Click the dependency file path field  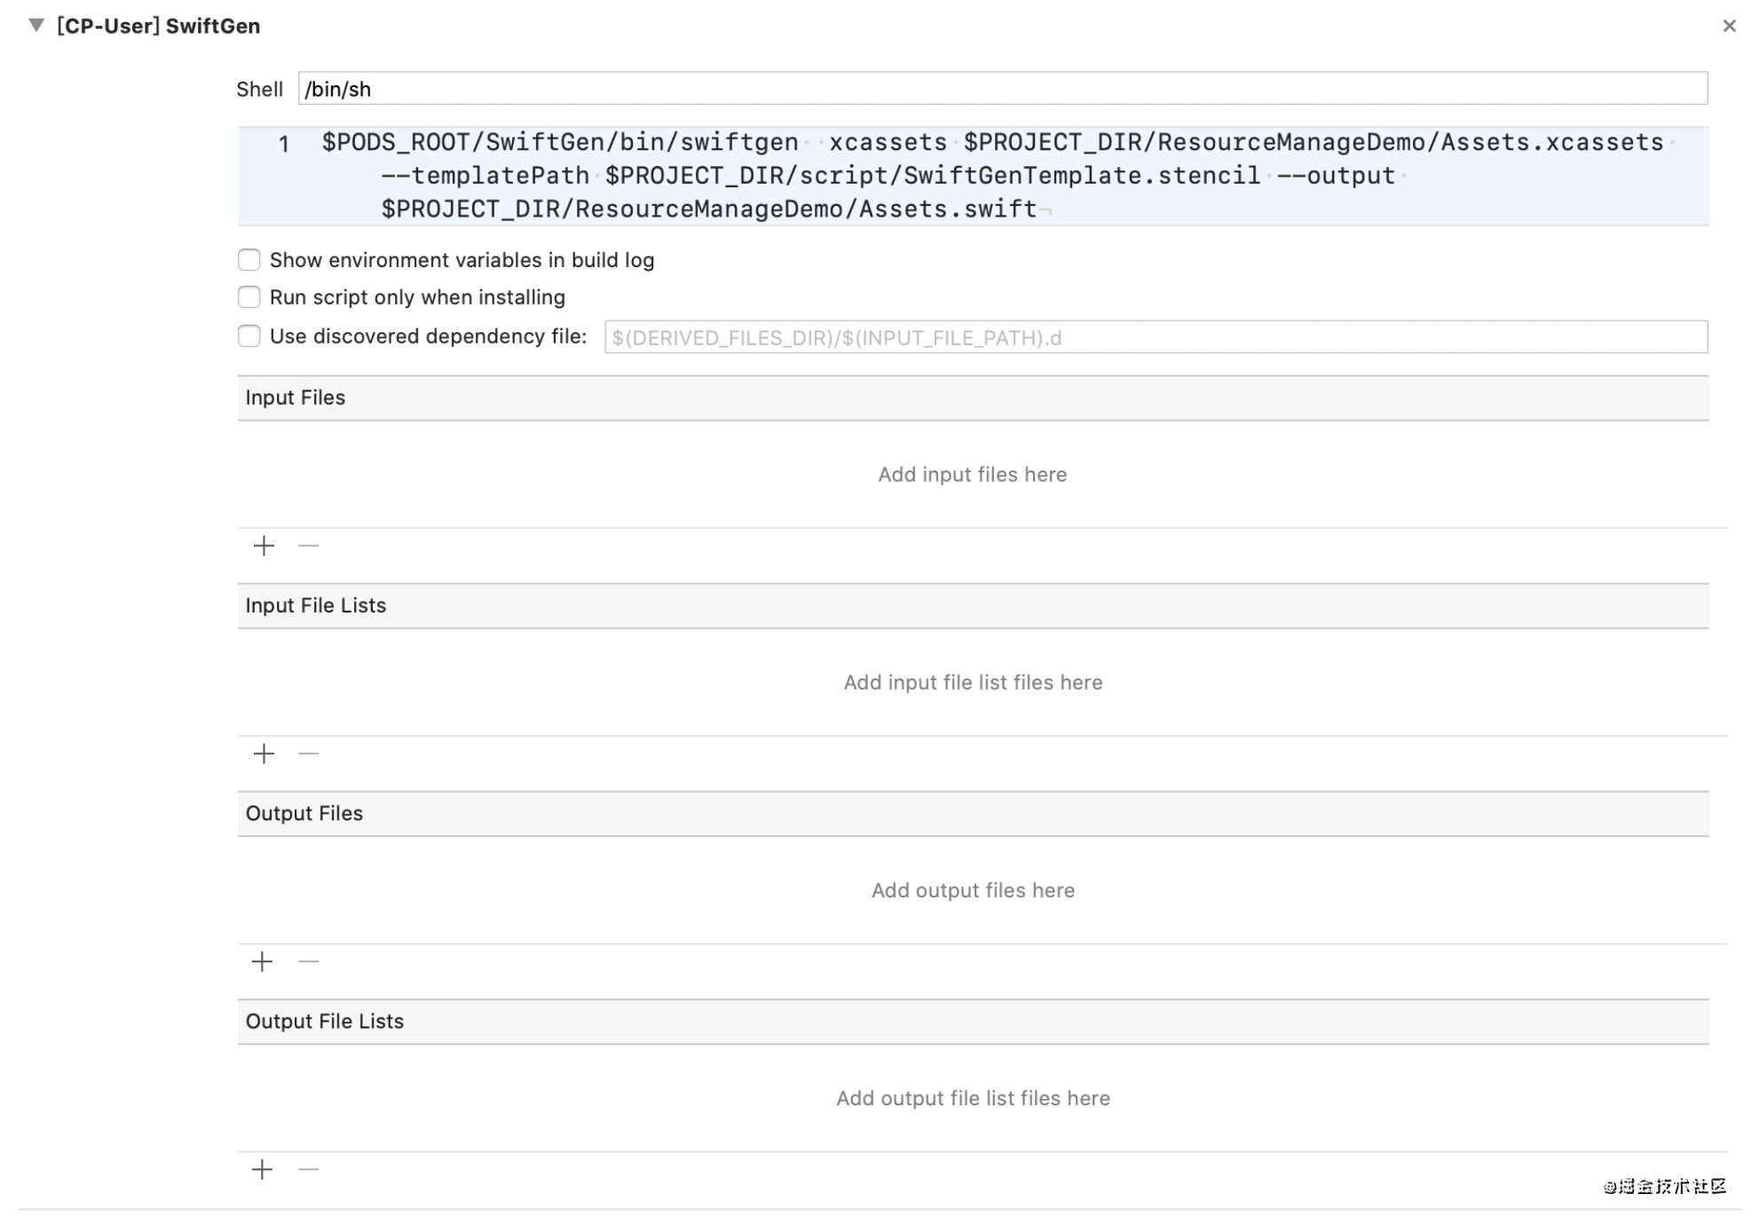pyautogui.click(x=1155, y=337)
